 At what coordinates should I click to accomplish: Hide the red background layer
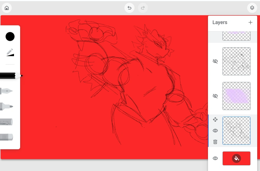(x=215, y=158)
